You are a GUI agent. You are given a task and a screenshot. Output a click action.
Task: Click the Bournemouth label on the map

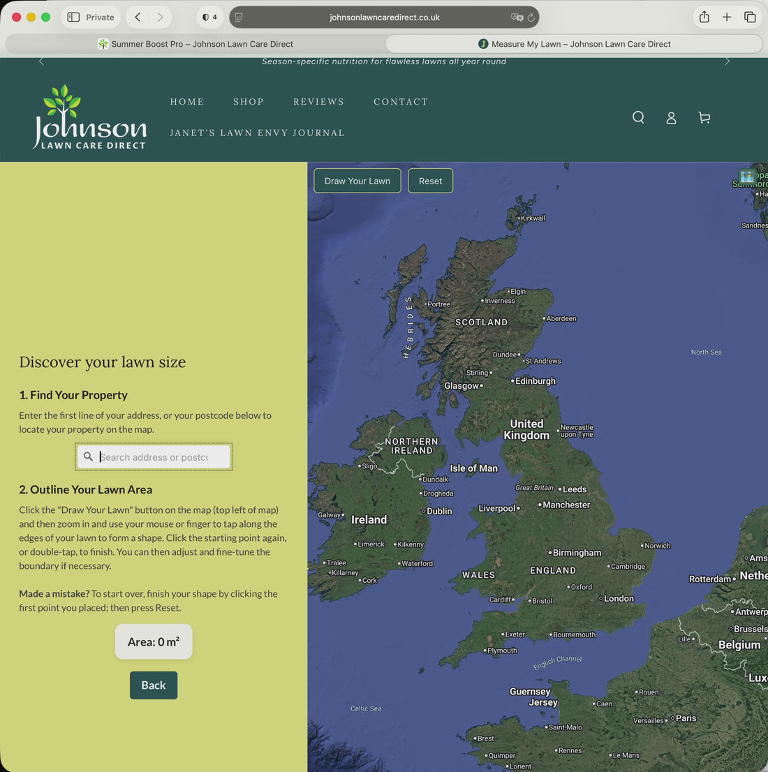pos(575,634)
